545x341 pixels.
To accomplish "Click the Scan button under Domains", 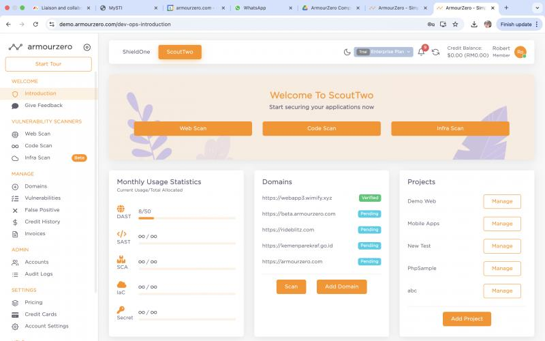I will pyautogui.click(x=292, y=286).
